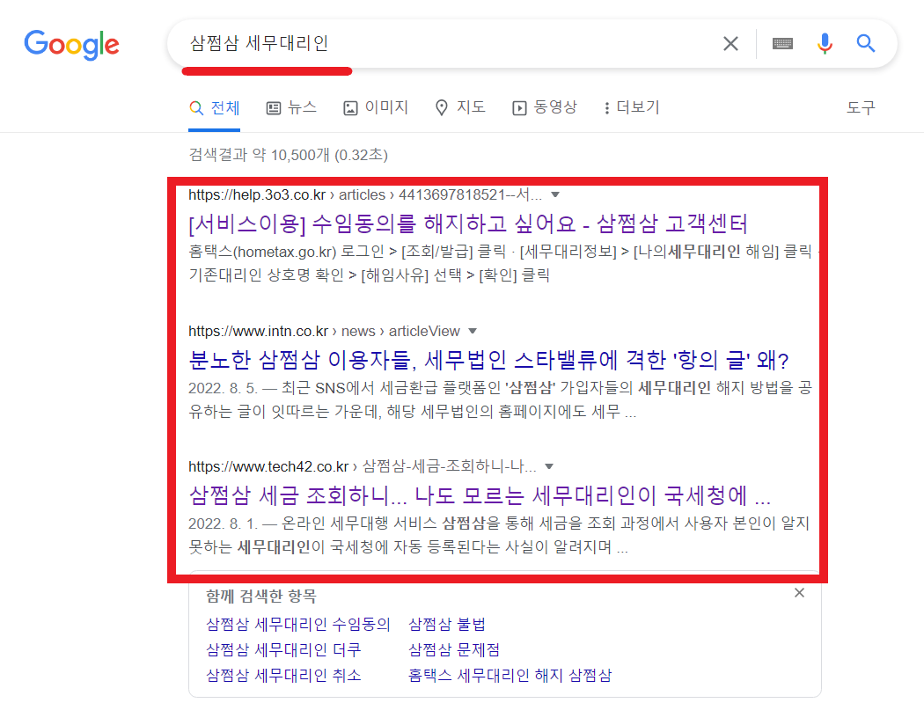This screenshot has width=924, height=725.
Task: Click the snippet dated 2022. 8. 5.
Action: tap(501, 399)
